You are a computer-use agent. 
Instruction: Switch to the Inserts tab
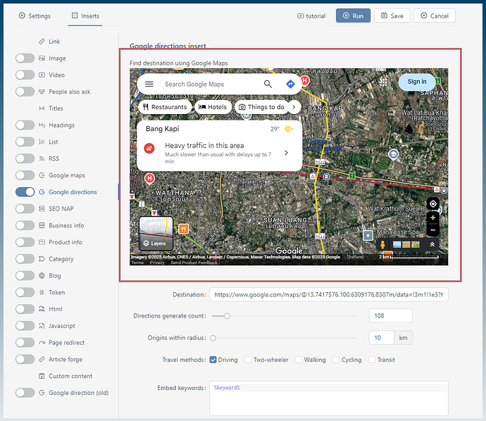point(85,15)
